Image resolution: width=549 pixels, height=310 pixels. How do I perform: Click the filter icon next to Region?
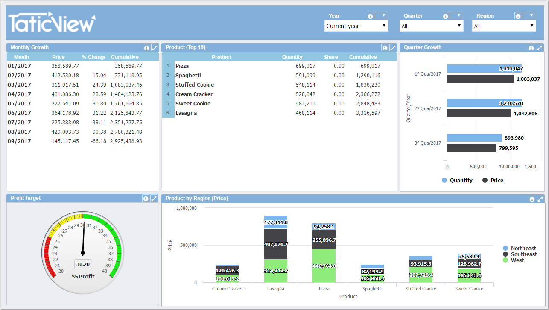[530, 15]
